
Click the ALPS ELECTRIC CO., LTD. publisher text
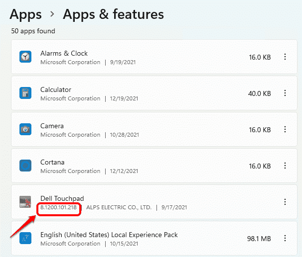(119, 207)
